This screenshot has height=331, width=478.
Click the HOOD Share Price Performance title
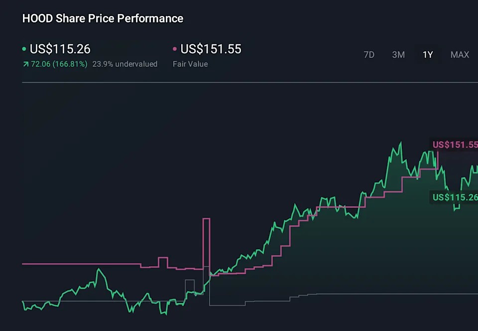(103, 18)
